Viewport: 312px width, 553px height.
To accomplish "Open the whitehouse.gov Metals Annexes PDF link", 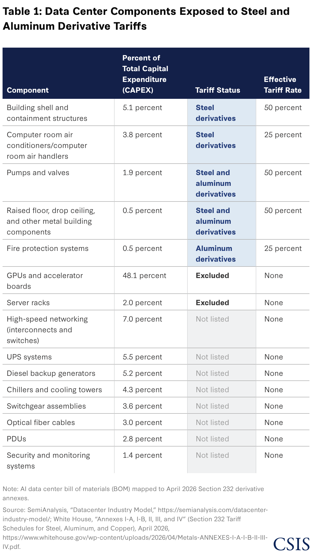I will tap(135, 542).
